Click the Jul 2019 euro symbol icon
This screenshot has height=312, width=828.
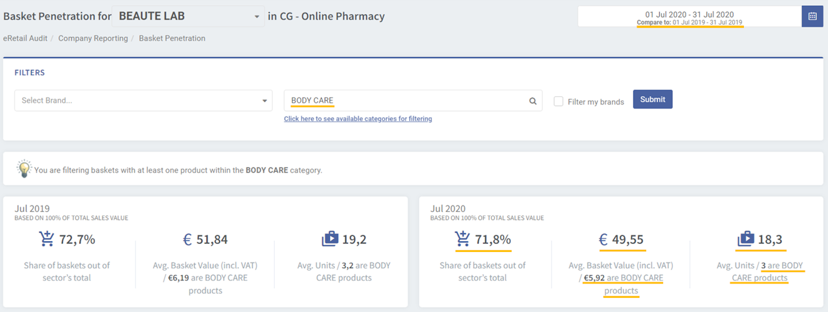[187, 240]
